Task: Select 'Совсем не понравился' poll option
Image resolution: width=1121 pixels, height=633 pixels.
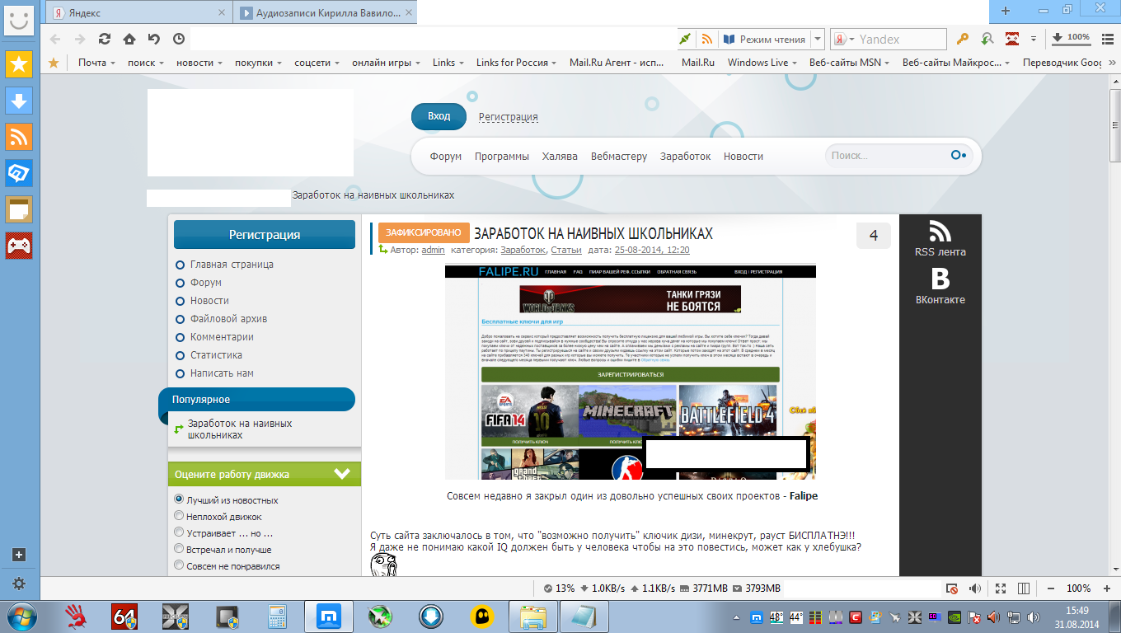Action: pos(179,565)
